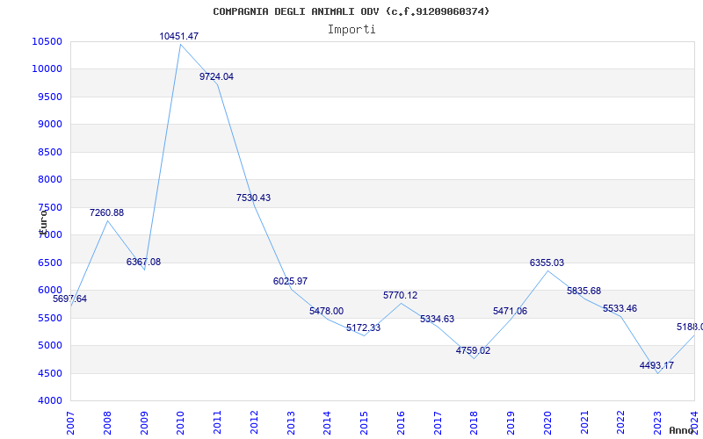Click the y-axis value 6500
Image resolution: width=703 pixels, height=439 pixels.
(49, 263)
